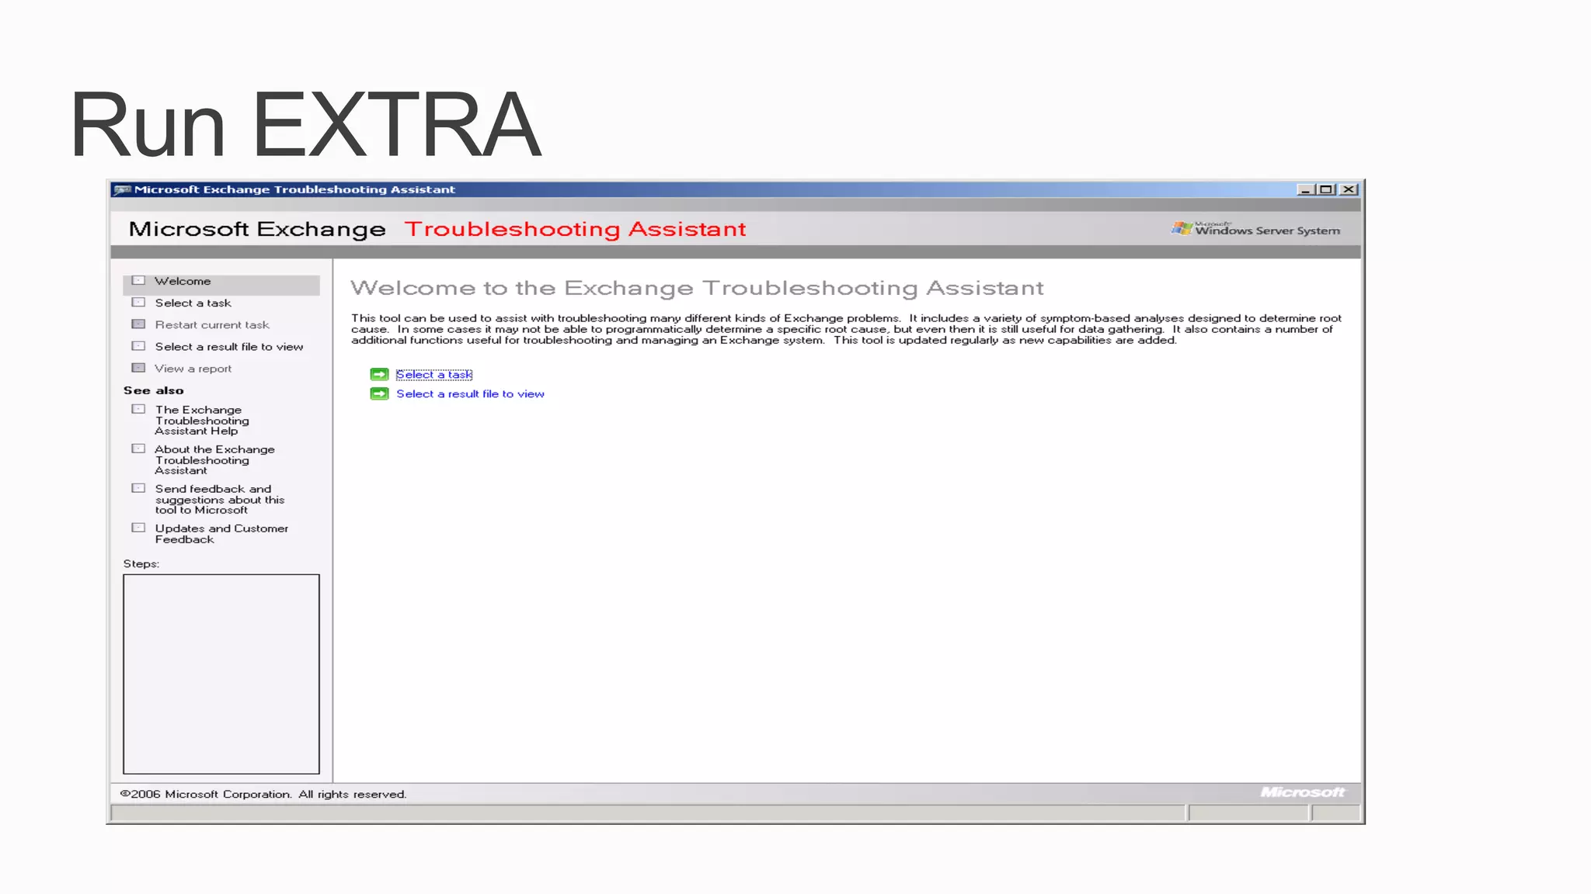Image resolution: width=1591 pixels, height=894 pixels.
Task: Open Select a result file to view link in main pane
Action: pos(470,393)
